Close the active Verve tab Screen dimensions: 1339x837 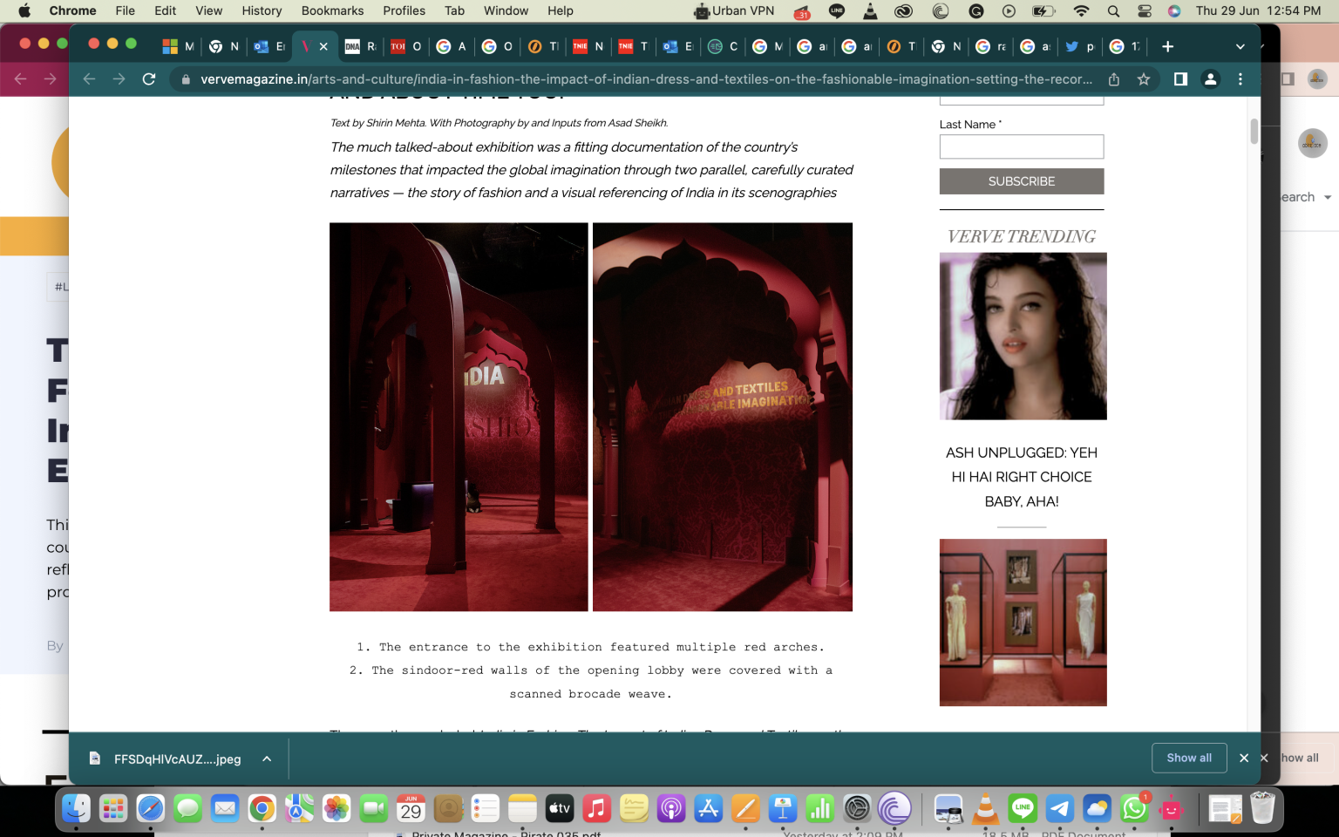point(323,46)
